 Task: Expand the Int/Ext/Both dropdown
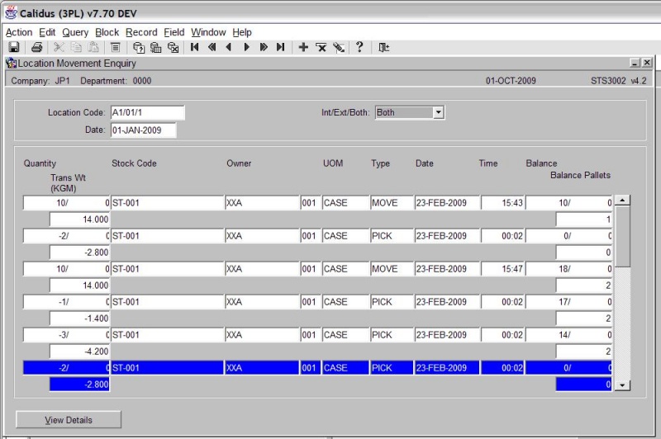[x=439, y=112]
